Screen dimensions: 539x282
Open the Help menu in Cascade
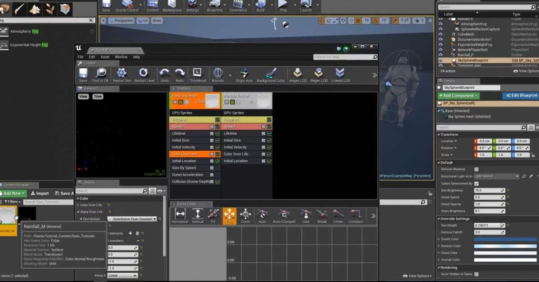coord(137,57)
